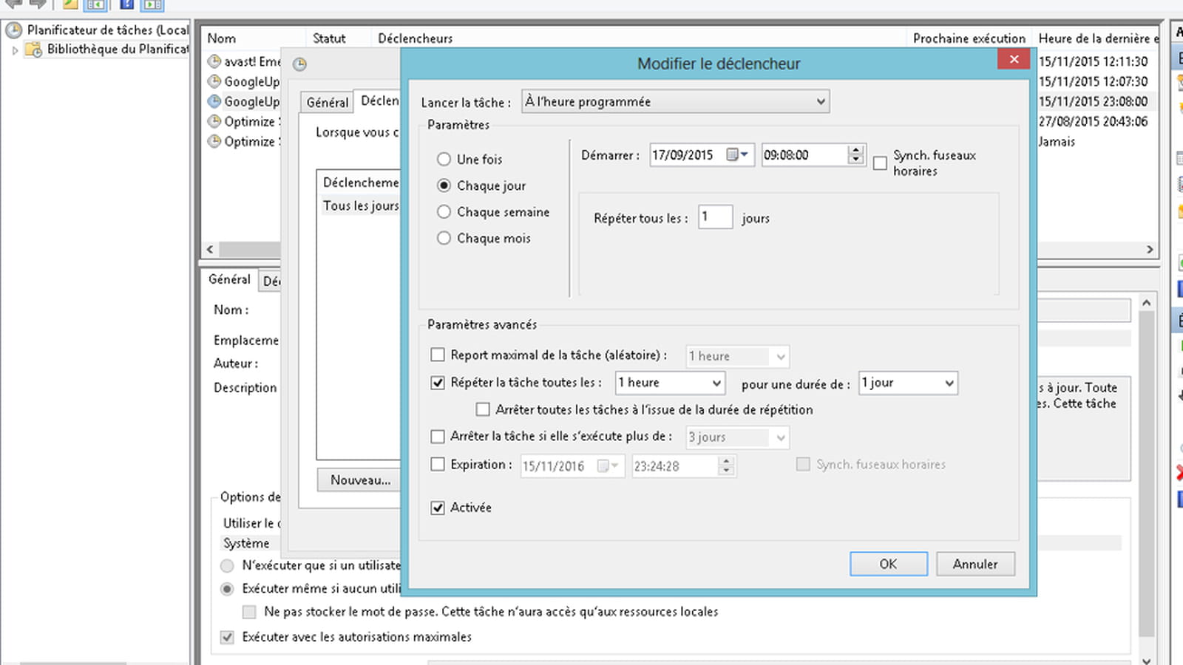Expand the Bibliothèque du Planificateur tree node
The image size is (1183, 665).
pos(15,50)
